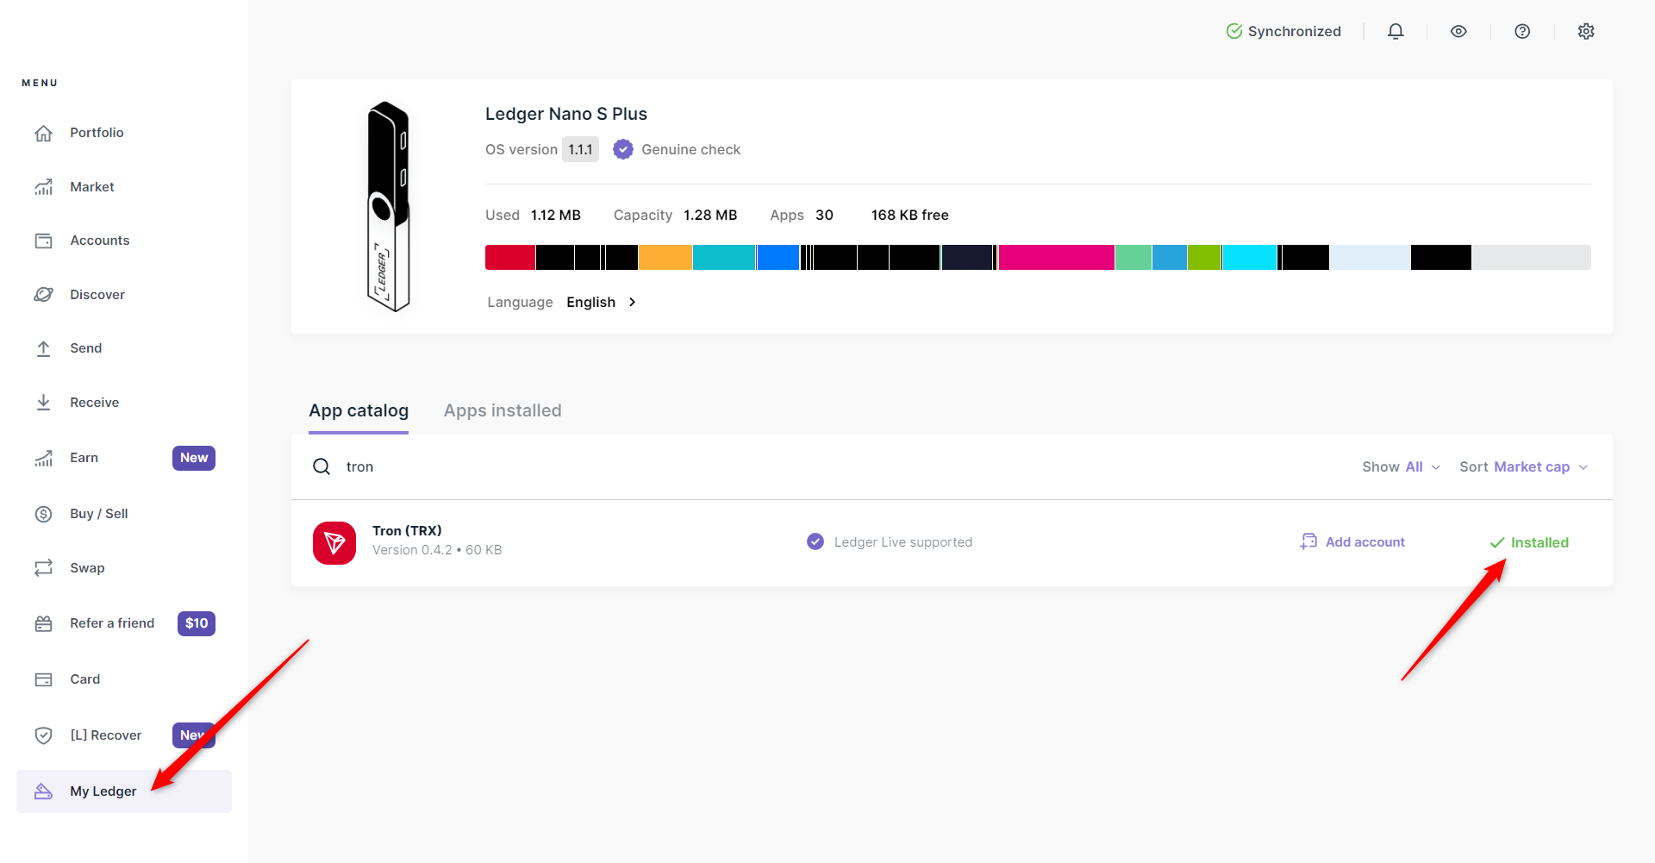Open the Sort Market cap dropdown

click(x=1523, y=466)
